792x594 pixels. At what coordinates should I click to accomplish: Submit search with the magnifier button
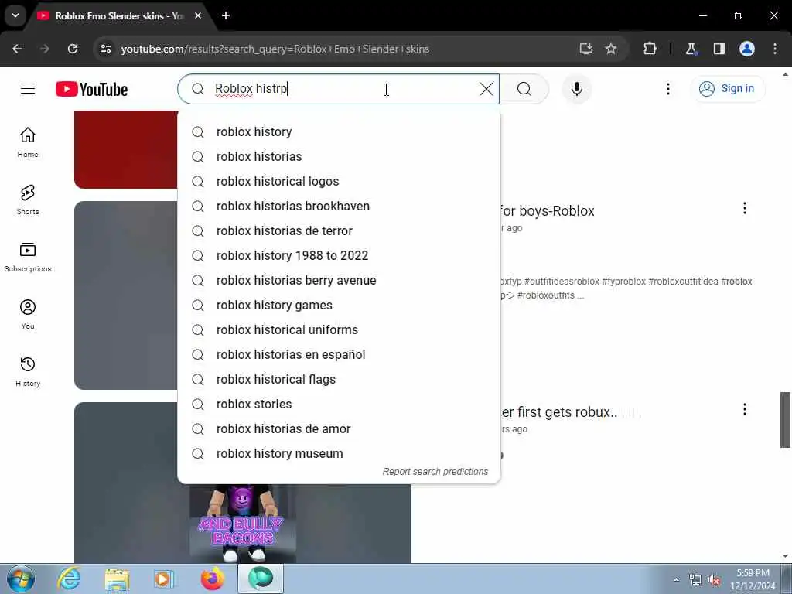click(x=524, y=89)
